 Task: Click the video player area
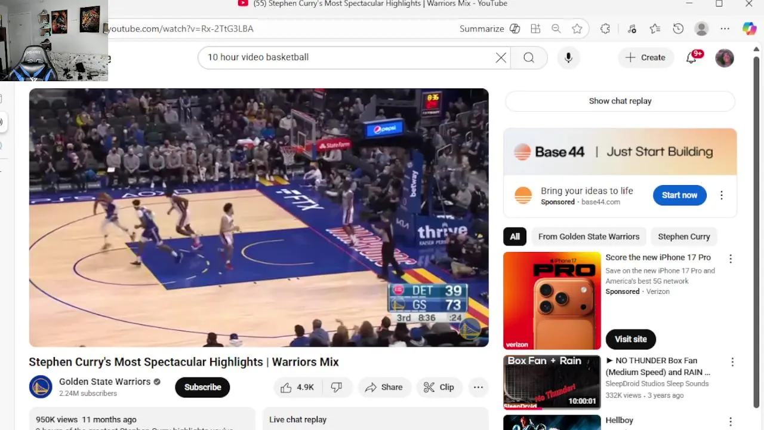(259, 217)
